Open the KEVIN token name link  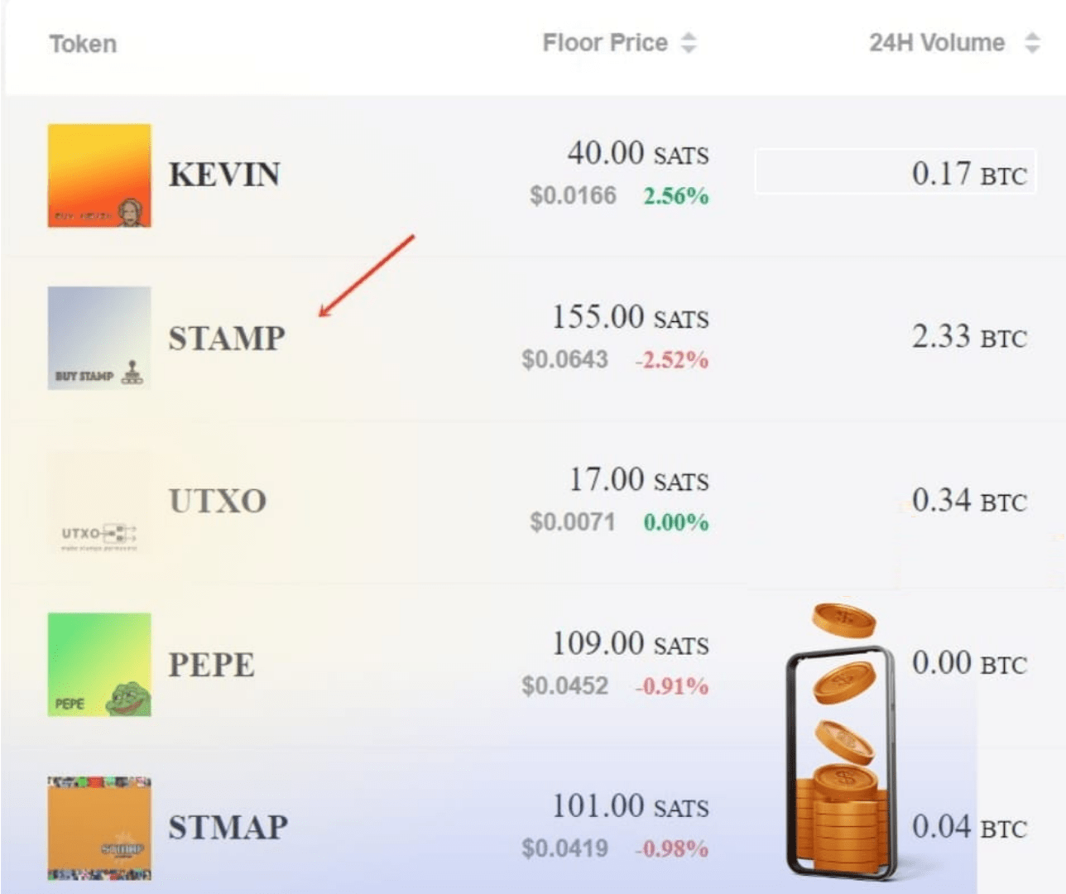click(224, 174)
